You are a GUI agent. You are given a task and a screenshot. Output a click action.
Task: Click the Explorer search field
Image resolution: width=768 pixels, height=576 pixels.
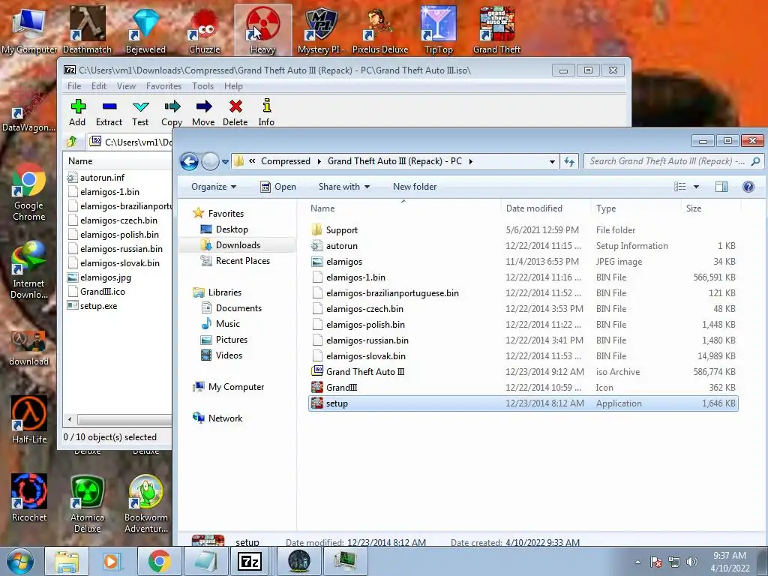pos(673,161)
